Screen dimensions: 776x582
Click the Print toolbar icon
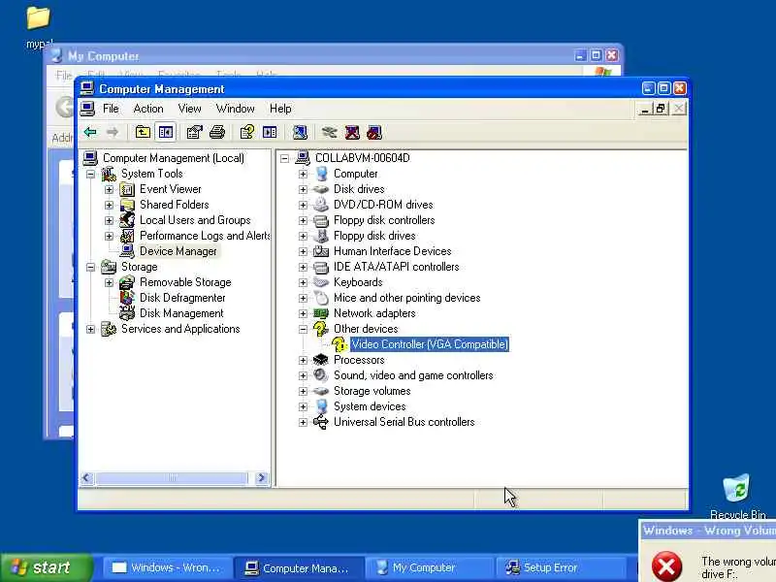click(217, 132)
